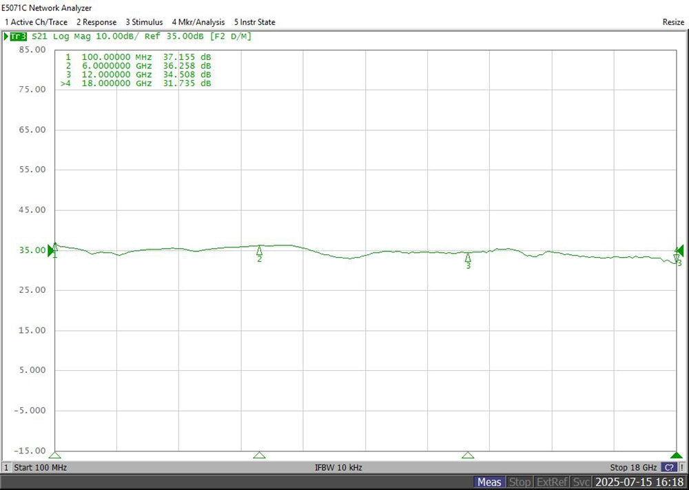Open the 2 Response menu
689x490 pixels.
click(x=96, y=22)
